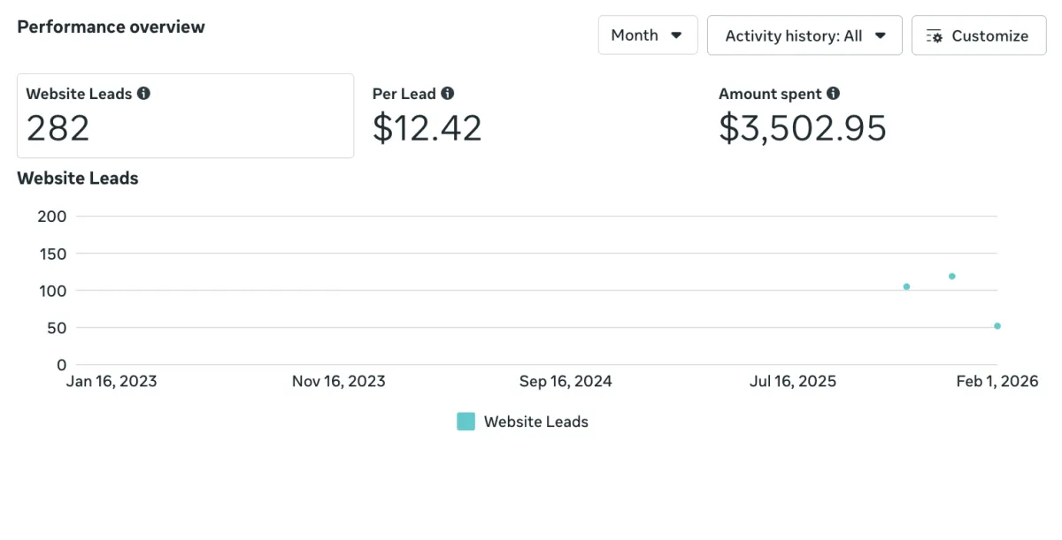Click the 200 y-axis value label

51,217
